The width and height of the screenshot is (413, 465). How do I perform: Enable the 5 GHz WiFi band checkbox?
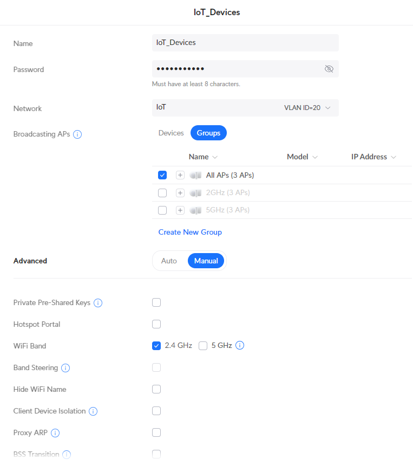click(x=203, y=346)
